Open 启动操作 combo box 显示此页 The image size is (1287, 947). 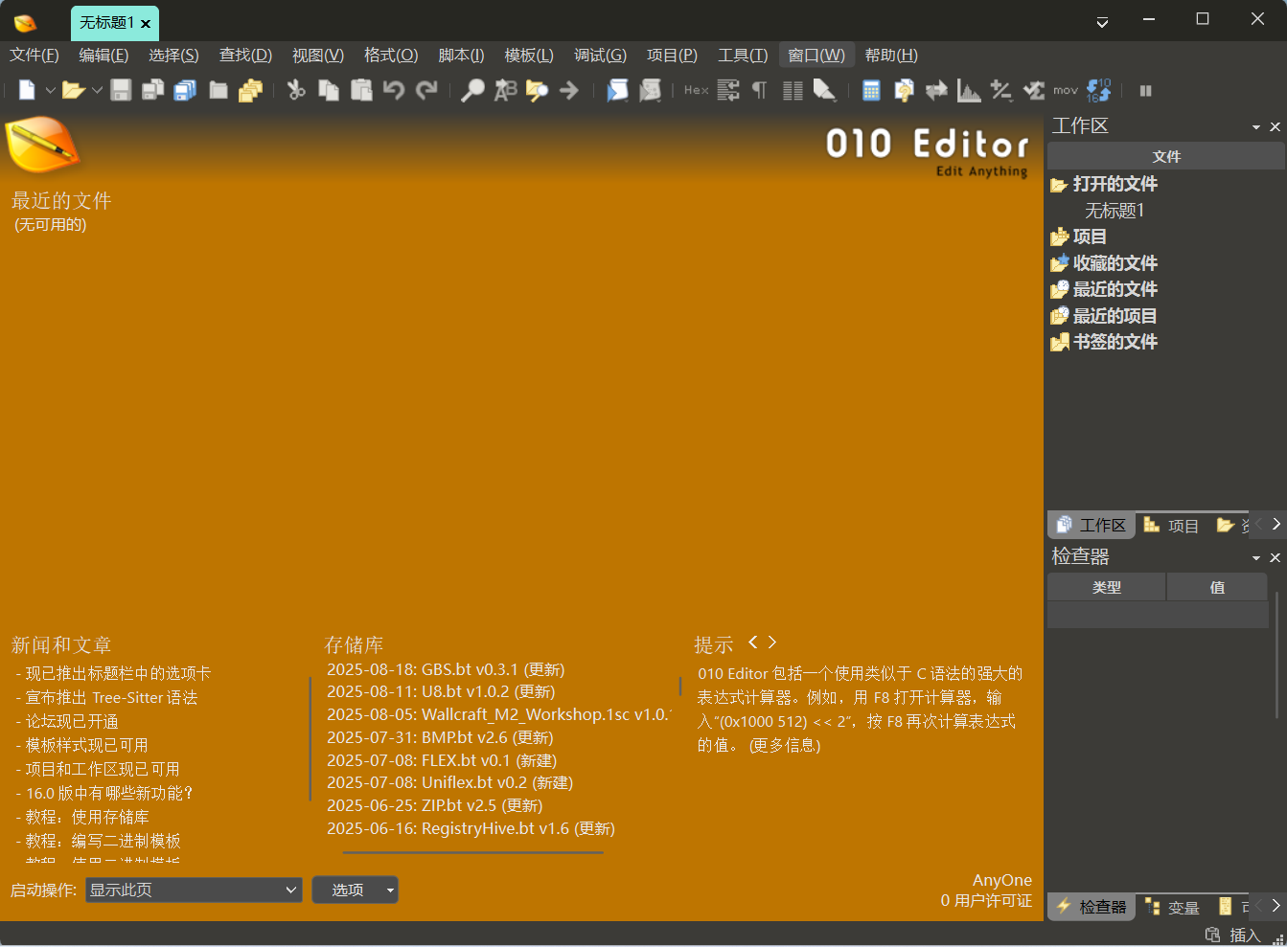pos(194,890)
